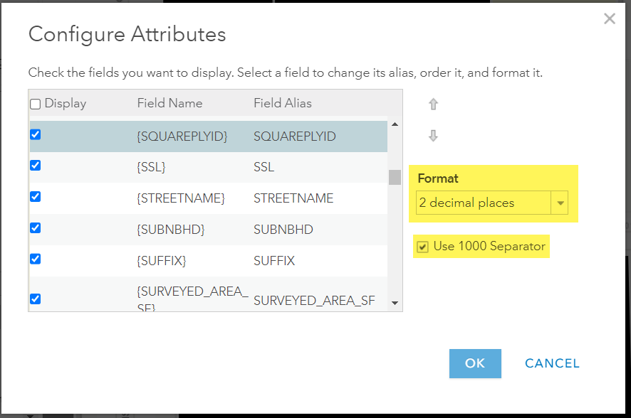Close the Configure Attributes dialog
Image resolution: width=631 pixels, height=418 pixels.
click(x=610, y=18)
